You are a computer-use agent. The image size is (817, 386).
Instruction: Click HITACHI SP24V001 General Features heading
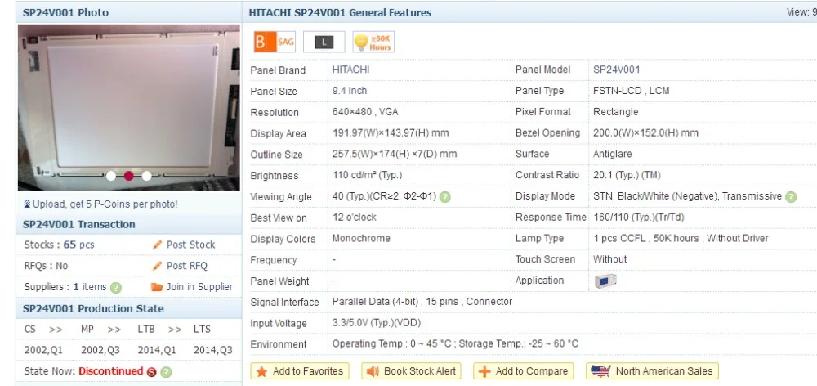(x=340, y=12)
